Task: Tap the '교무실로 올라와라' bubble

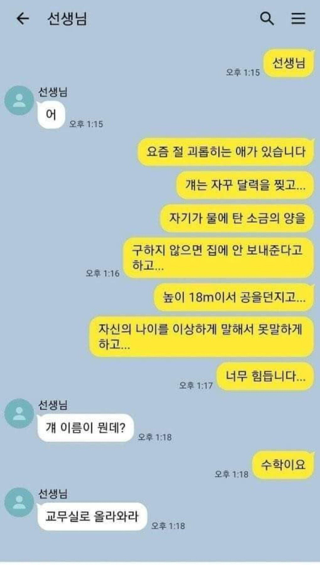Action: point(92,516)
